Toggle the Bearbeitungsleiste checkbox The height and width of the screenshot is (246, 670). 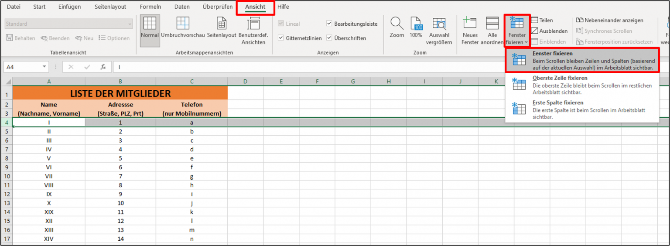pos(329,24)
